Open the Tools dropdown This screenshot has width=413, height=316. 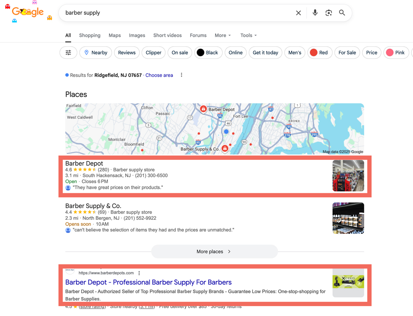[x=248, y=36]
